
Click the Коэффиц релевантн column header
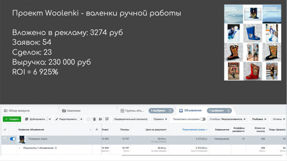coord(238,130)
